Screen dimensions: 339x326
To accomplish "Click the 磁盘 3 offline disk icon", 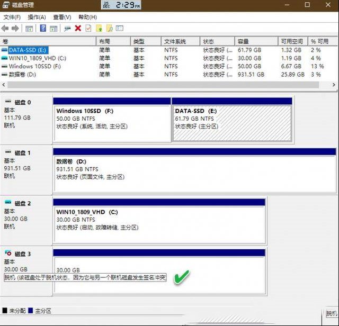I will pyautogui.click(x=8, y=252).
